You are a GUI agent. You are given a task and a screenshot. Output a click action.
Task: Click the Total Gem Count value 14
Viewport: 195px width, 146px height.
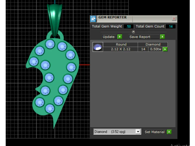pos(171,26)
